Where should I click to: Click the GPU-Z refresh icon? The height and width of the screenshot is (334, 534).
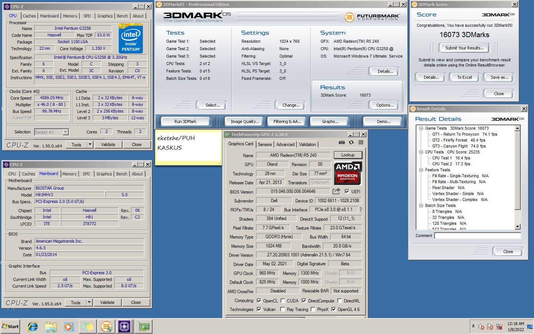click(351, 143)
